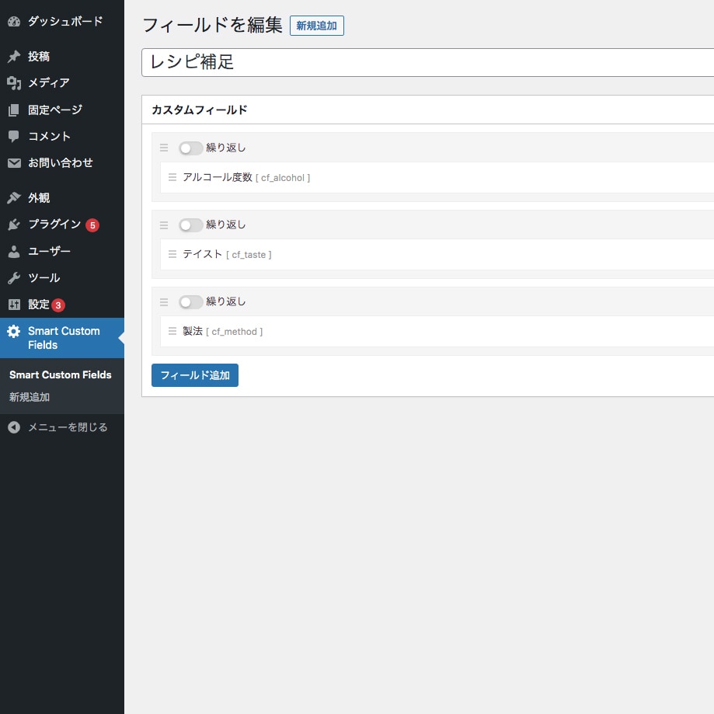
Task: Open 新規追加 submenu link in sidebar
Action: [x=30, y=397]
